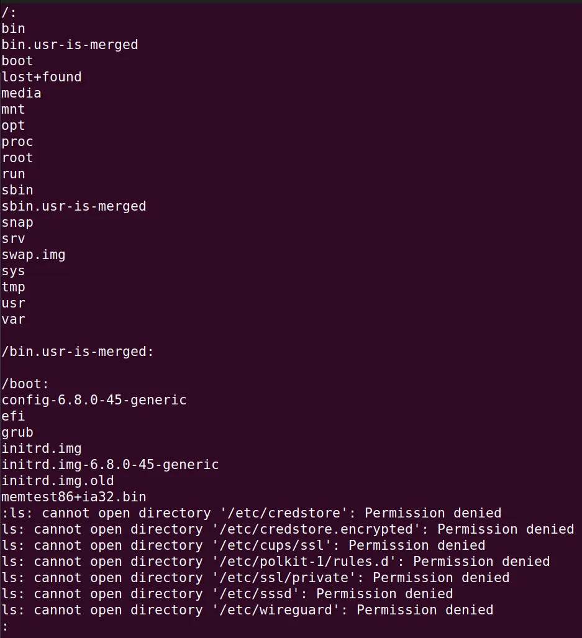Select the 'swap.img' line
Screen dimensions: 582x638
tap(34, 255)
